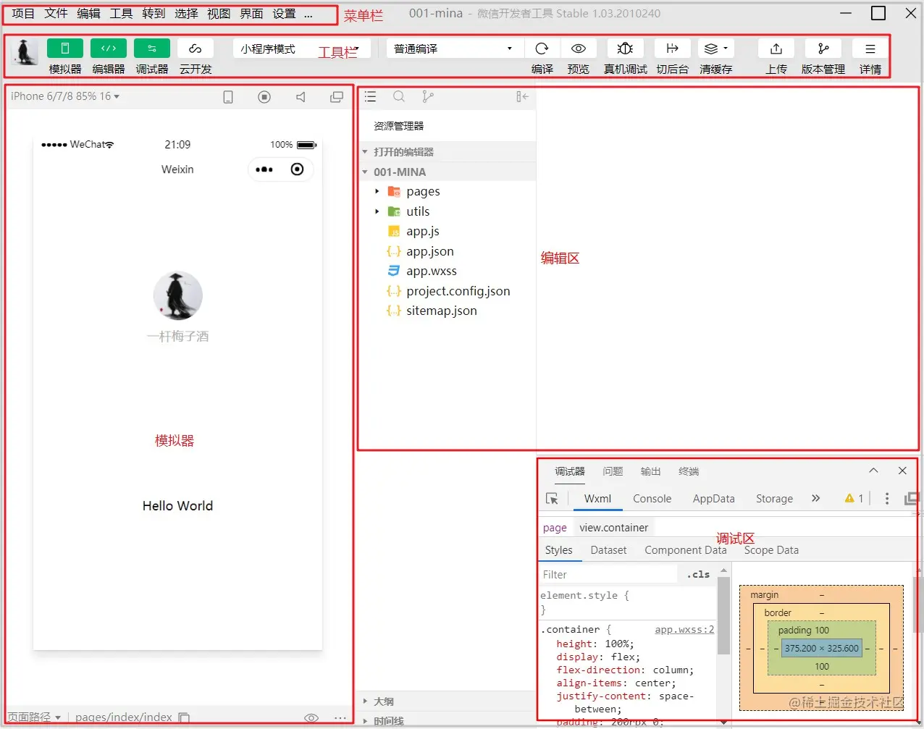
Task: Toggle the 模拟器 simulator panel button
Action: tap(64, 49)
